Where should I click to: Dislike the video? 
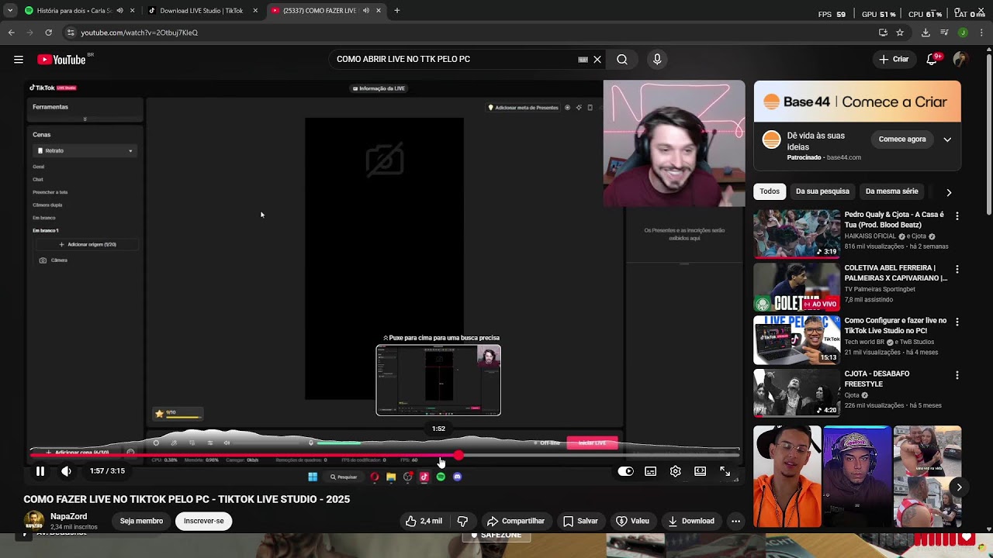coord(462,522)
